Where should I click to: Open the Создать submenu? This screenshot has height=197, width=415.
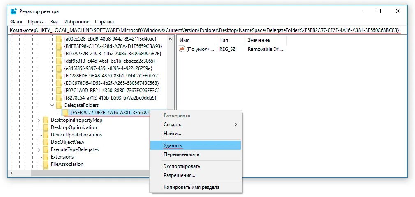click(x=195, y=125)
